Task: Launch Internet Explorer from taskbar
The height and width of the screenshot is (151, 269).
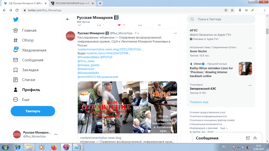Action: [18, 147]
